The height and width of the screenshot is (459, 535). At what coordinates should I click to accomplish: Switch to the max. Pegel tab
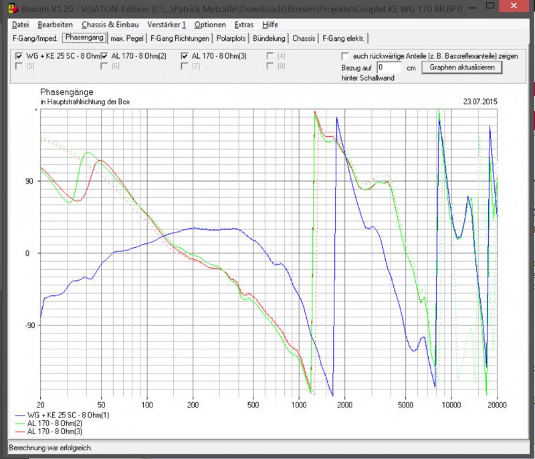pyautogui.click(x=127, y=38)
